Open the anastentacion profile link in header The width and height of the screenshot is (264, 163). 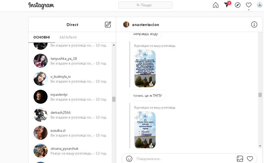pyautogui.click(x=145, y=24)
